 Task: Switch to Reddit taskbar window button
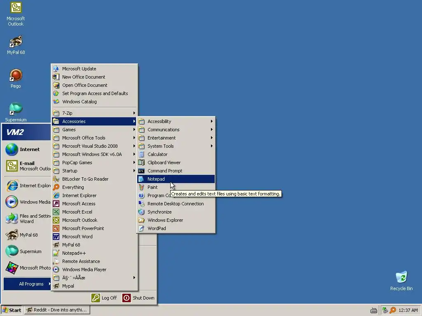tap(57, 310)
